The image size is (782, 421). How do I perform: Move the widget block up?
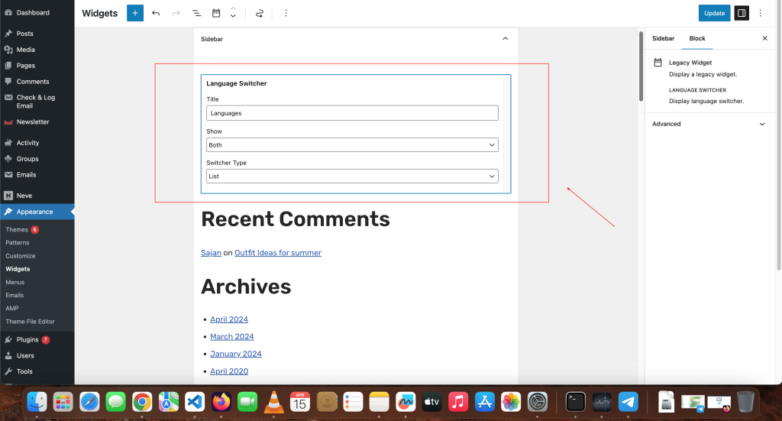tap(233, 9)
